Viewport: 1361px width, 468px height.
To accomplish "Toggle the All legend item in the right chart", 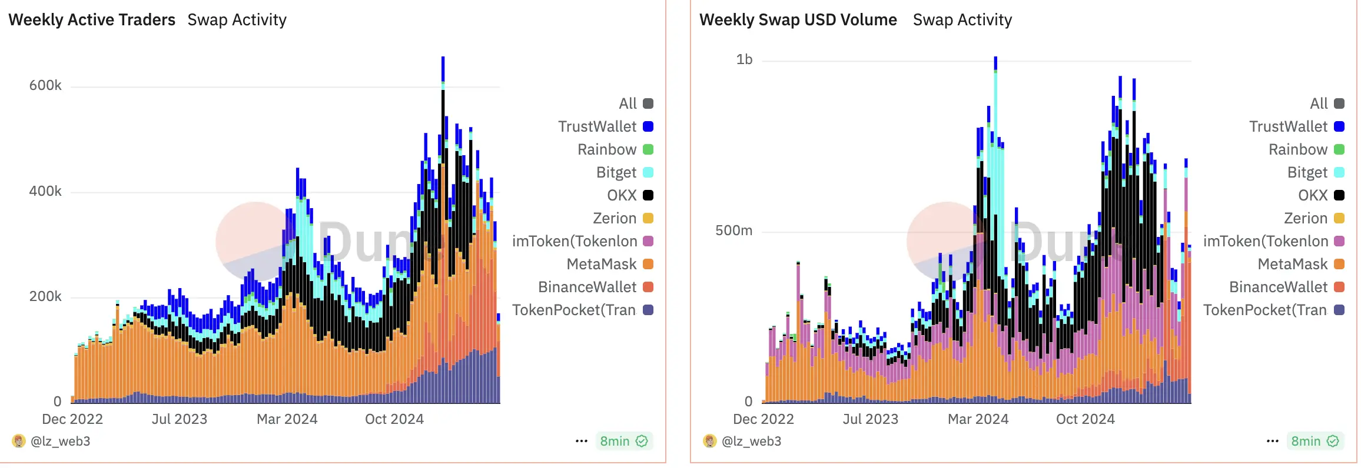I will tap(1319, 103).
